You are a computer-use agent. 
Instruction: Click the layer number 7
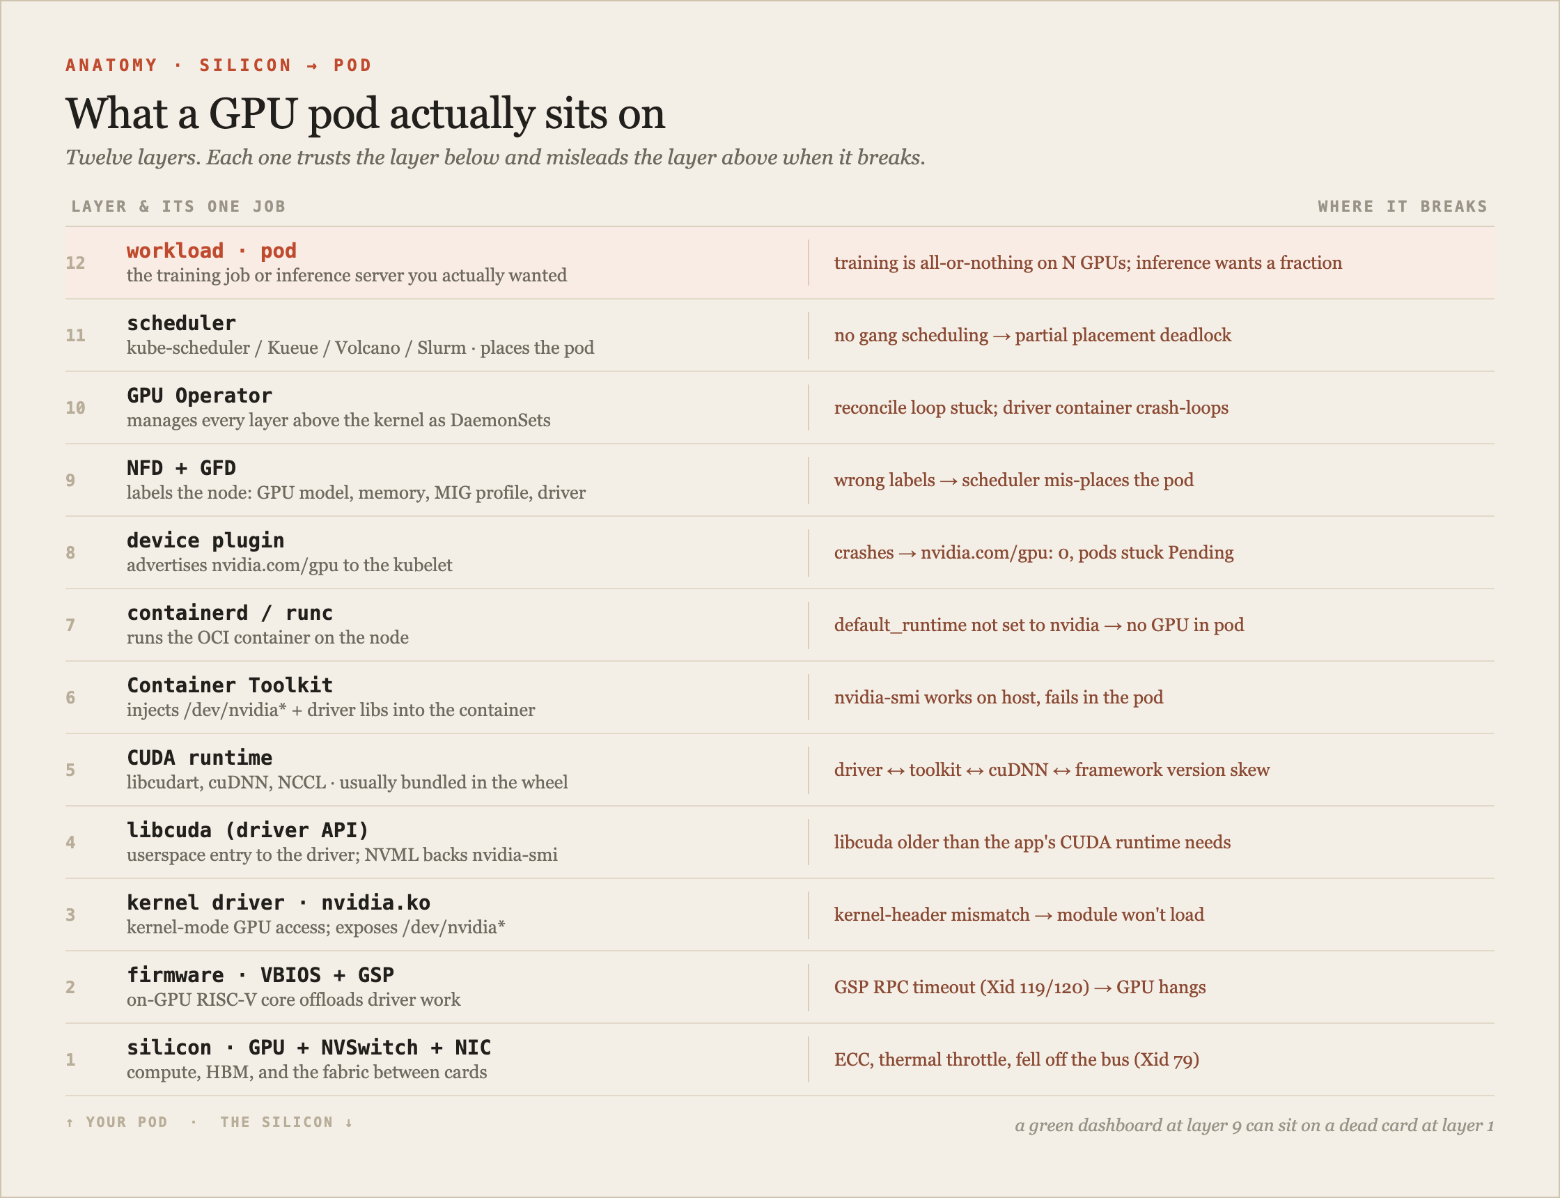[70, 625]
